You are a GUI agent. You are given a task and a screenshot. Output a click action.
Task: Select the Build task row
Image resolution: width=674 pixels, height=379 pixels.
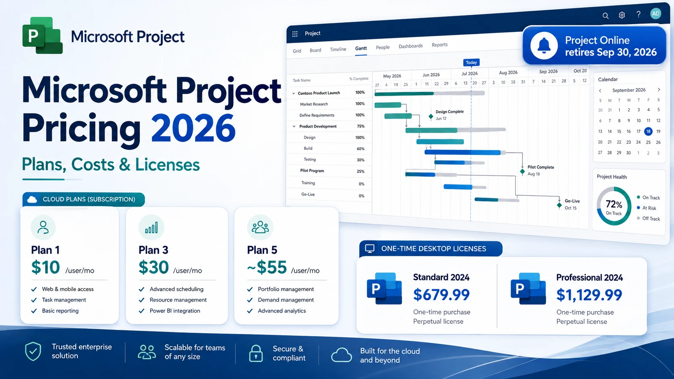tap(330, 149)
